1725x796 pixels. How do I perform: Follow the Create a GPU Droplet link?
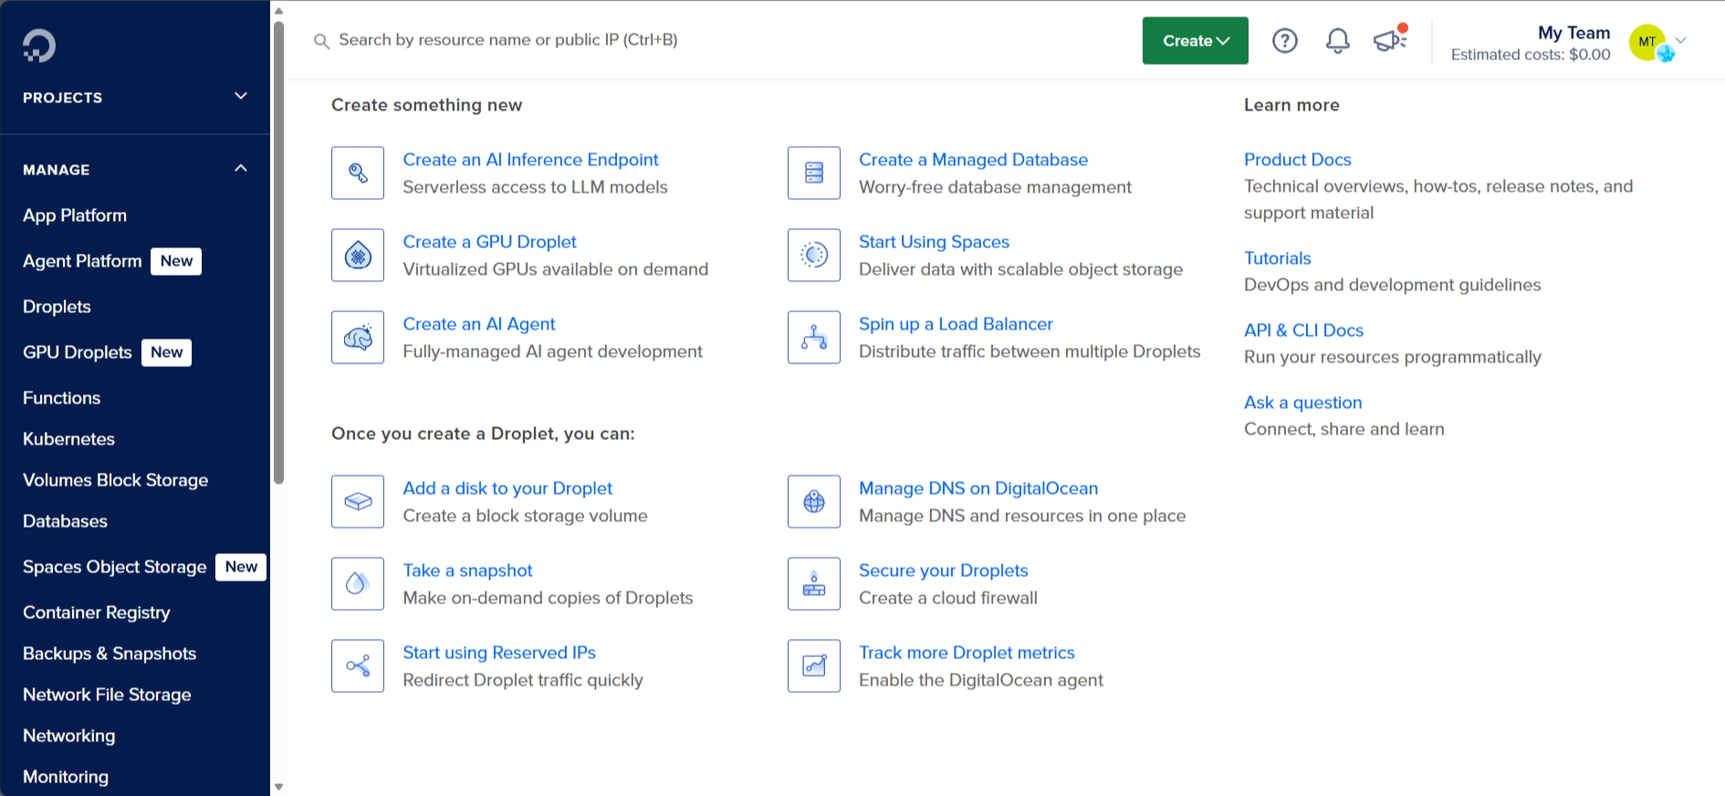pos(490,242)
